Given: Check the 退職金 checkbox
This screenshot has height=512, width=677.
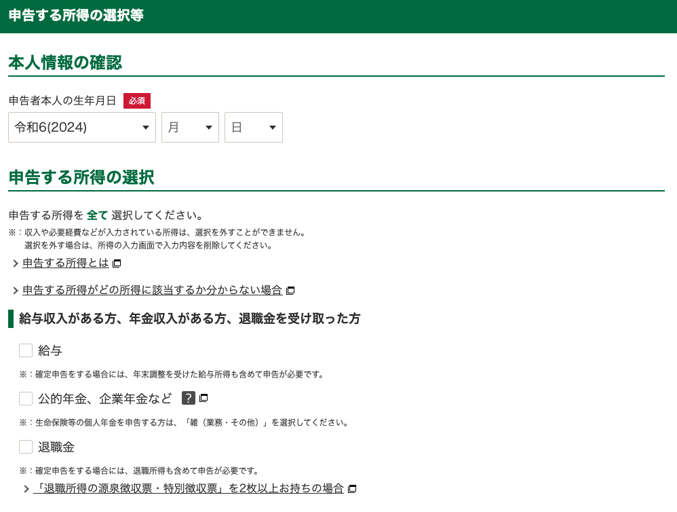Looking at the screenshot, I should (26, 447).
